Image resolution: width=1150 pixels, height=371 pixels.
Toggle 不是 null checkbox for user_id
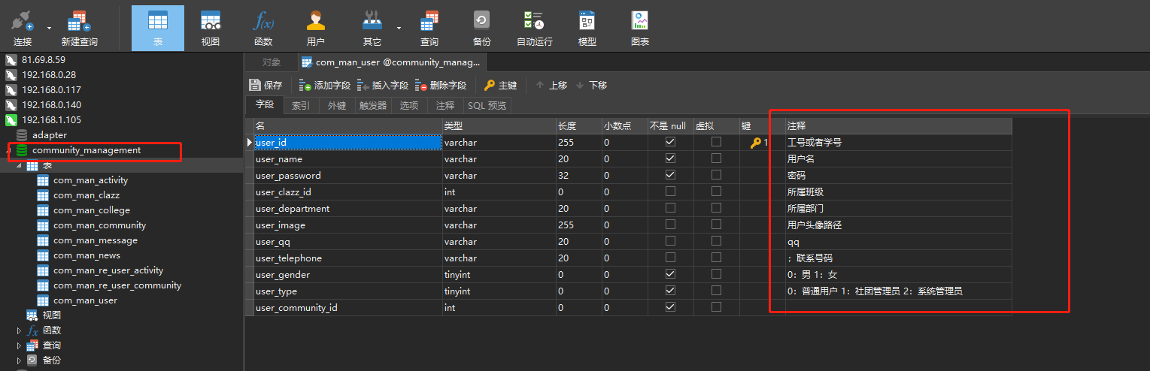pos(670,142)
